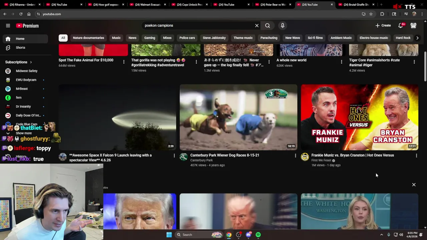Play the Space X Falcon 9 thumbnail
This screenshot has height=240, width=427.
(x=117, y=117)
